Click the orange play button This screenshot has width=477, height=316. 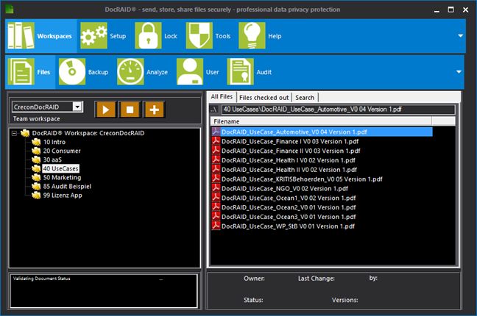(106, 109)
